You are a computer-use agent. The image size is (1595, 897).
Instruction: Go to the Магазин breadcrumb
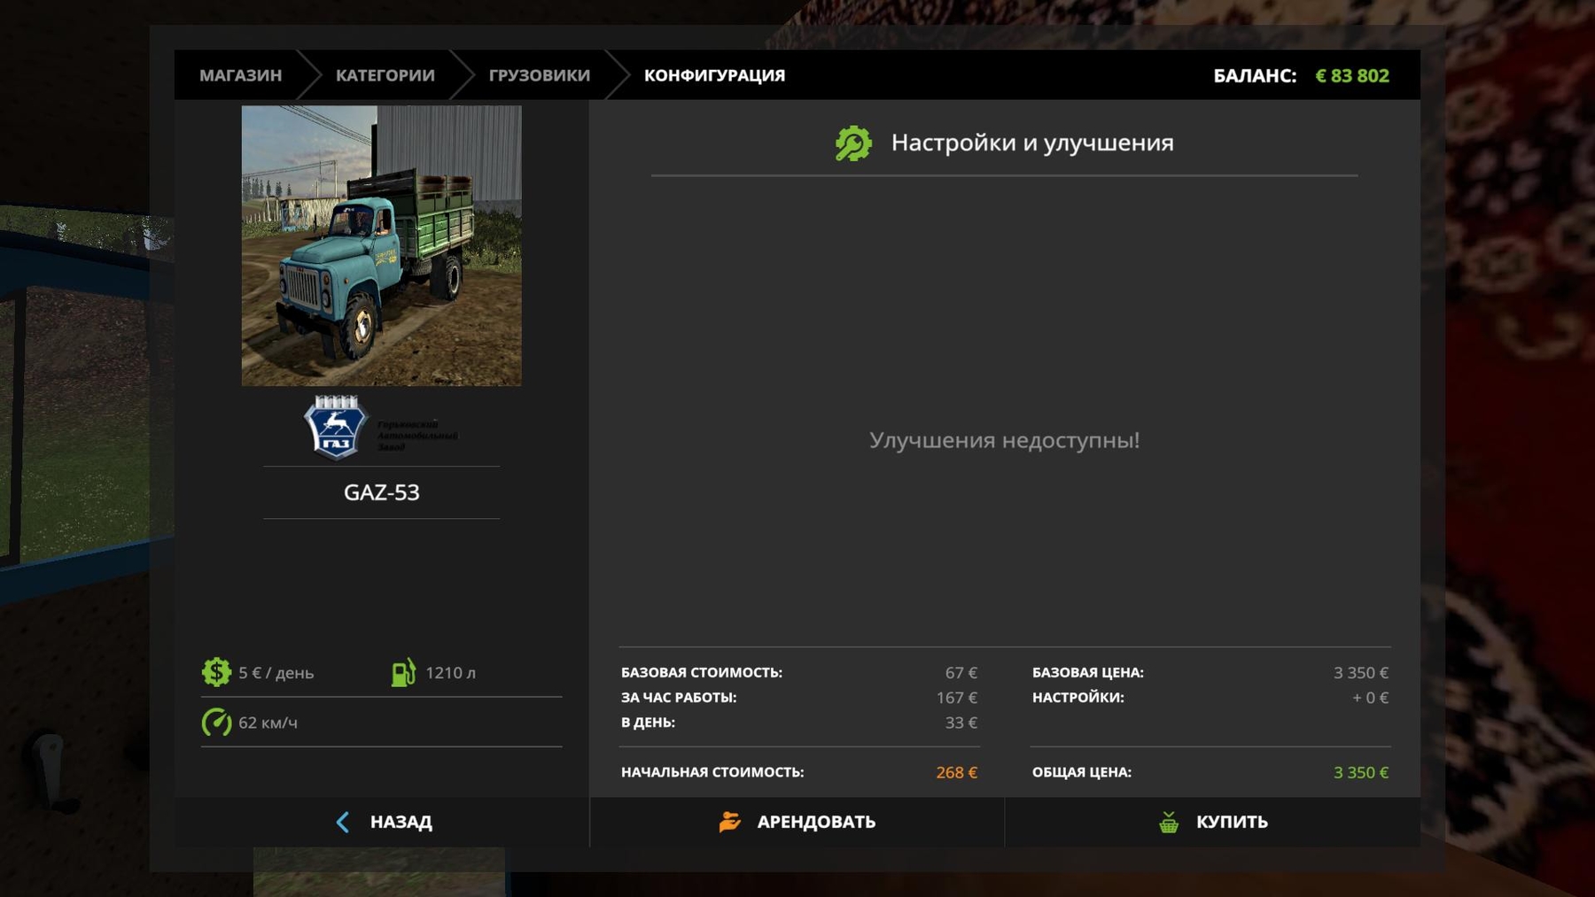[240, 75]
